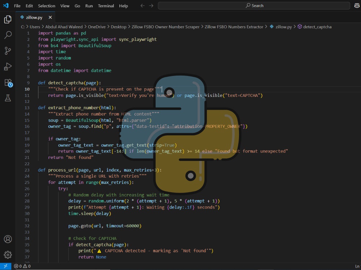The width and height of the screenshot is (361, 270).
Task: Open the Edit menu
Action: point(29,6)
